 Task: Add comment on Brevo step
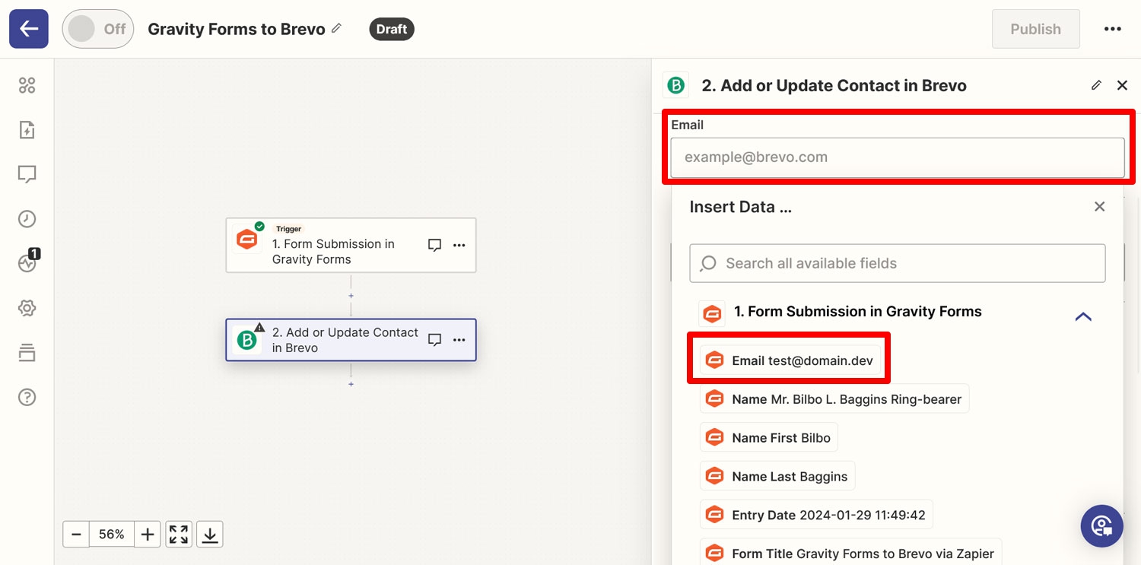pos(434,340)
